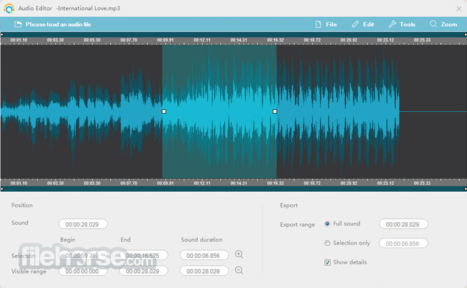Click the selection end handle on waveform
This screenshot has width=467, height=288.
click(275, 112)
